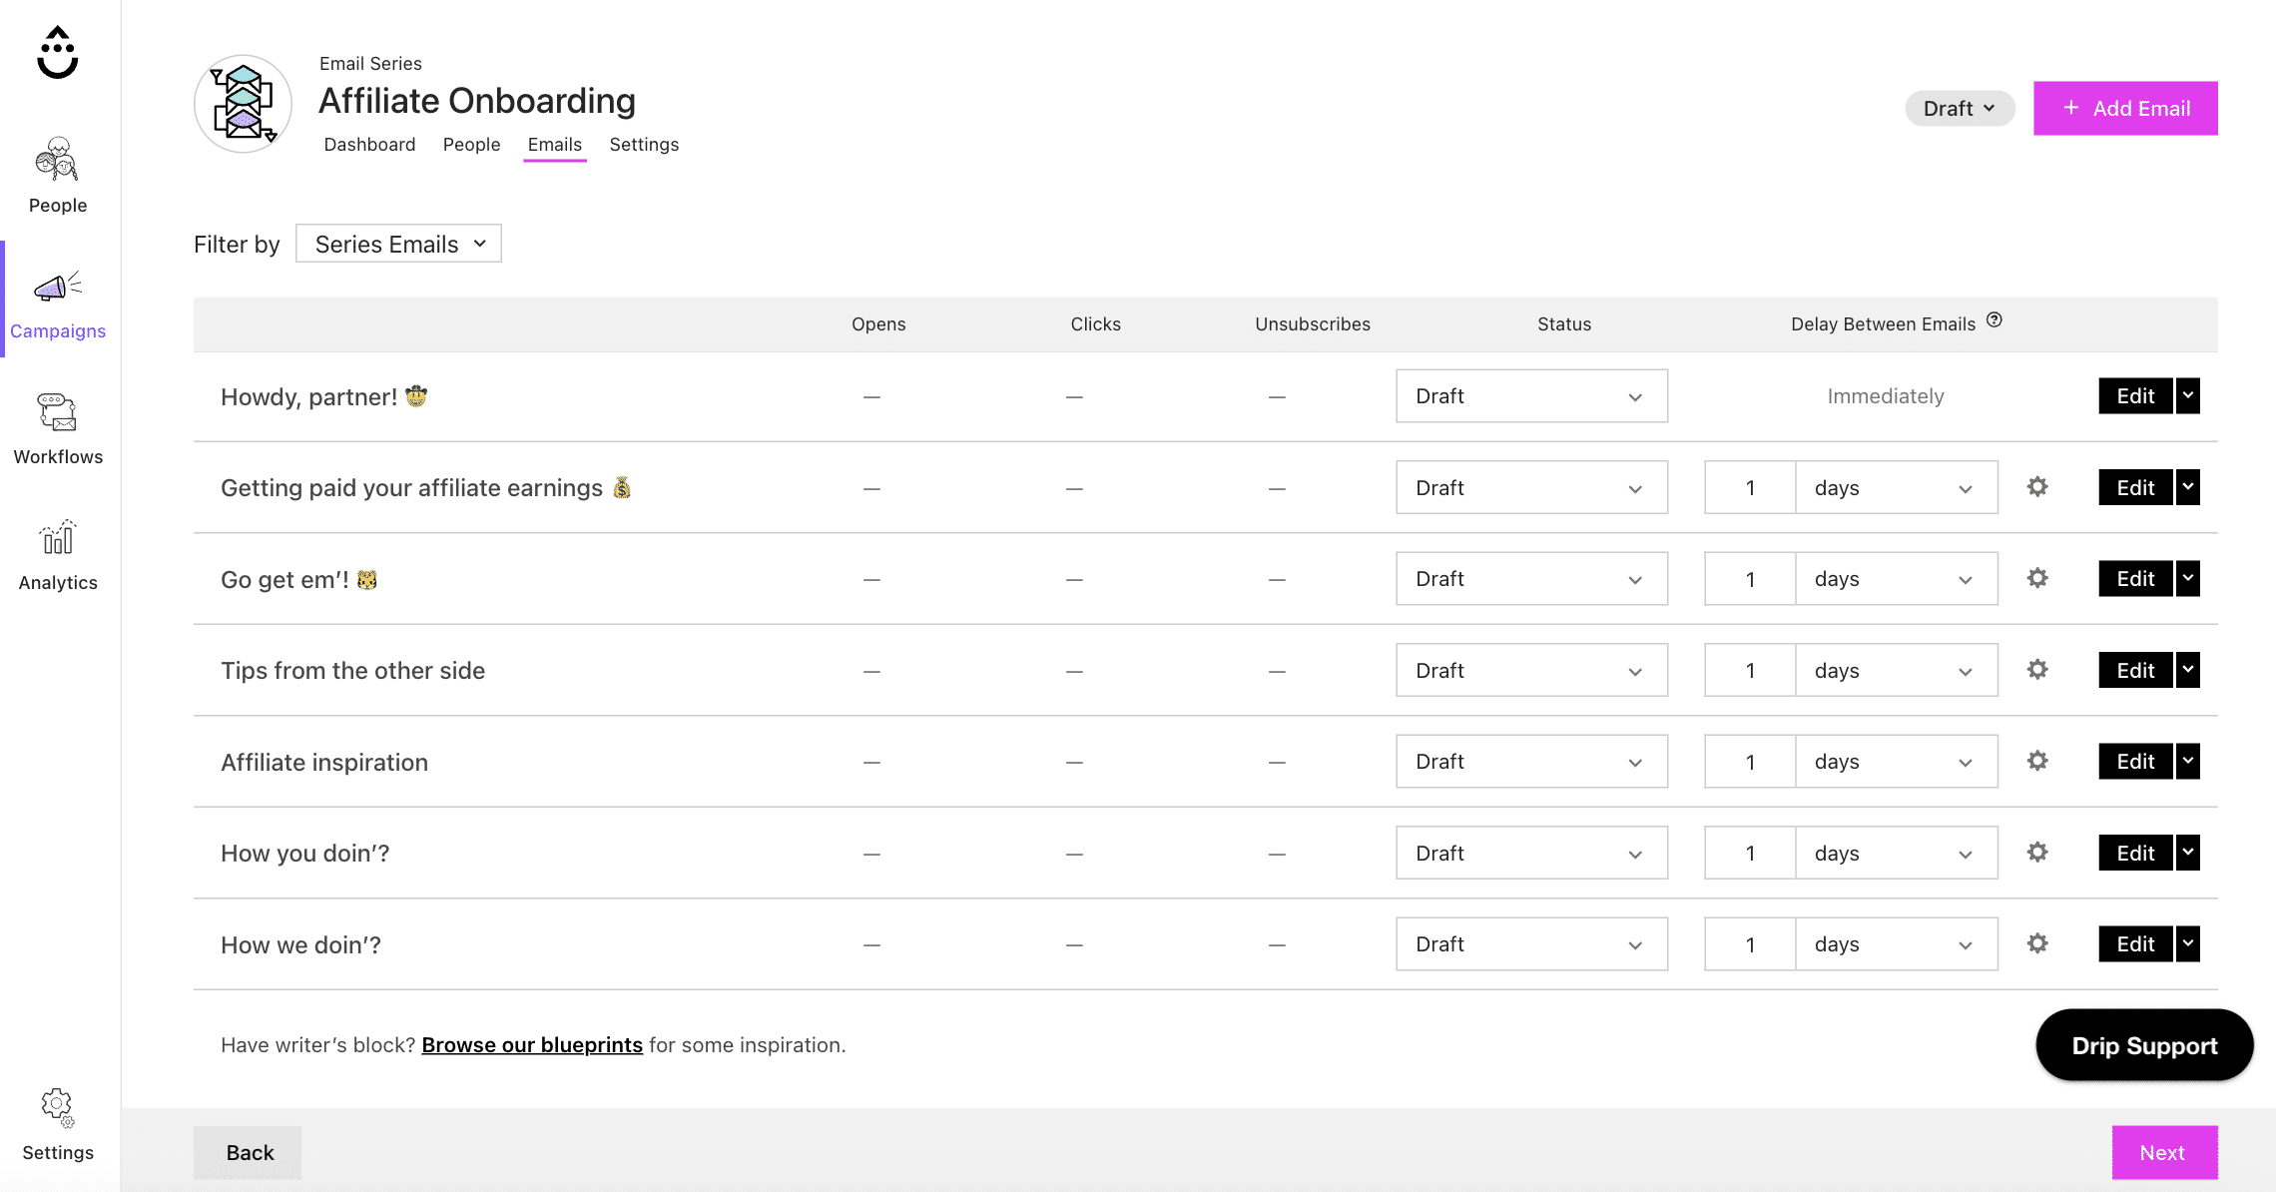The width and height of the screenshot is (2276, 1192).
Task: Open Status dropdown for Affiliate inspiration
Action: pyautogui.click(x=1531, y=762)
